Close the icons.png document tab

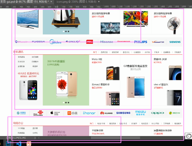pyautogui.click(x=99, y=2)
